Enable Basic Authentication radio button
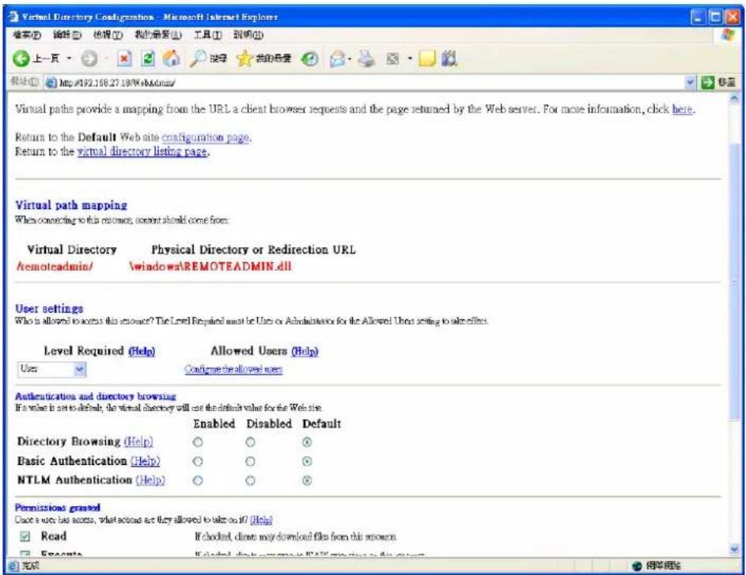 pos(198,461)
